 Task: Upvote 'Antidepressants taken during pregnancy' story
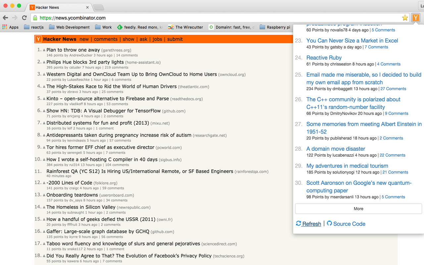[x=44, y=135]
